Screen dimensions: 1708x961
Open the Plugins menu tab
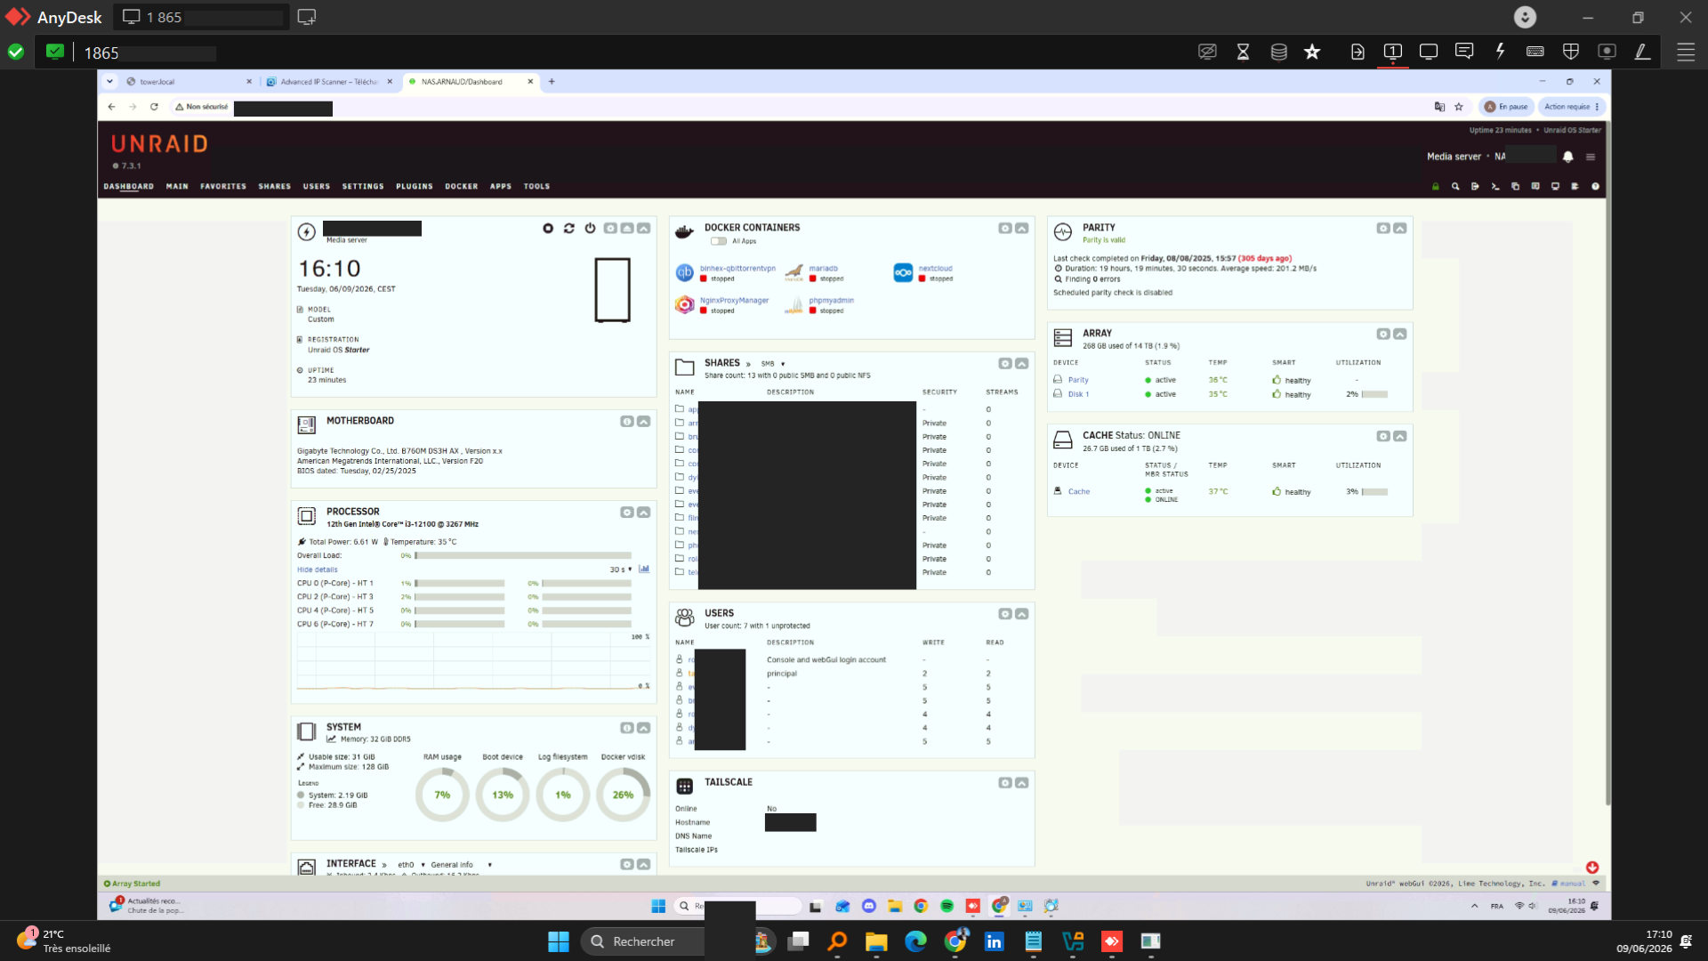tap(415, 187)
